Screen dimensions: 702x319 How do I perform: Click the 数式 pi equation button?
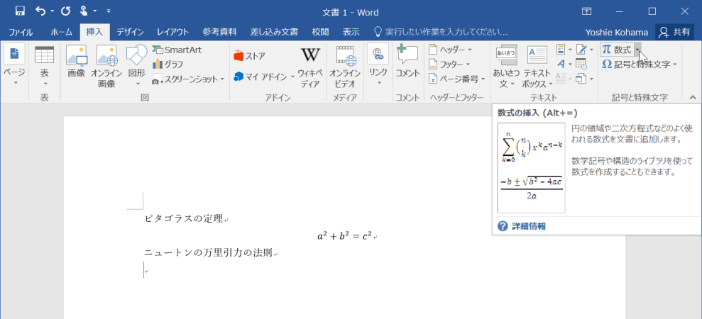[x=617, y=50]
